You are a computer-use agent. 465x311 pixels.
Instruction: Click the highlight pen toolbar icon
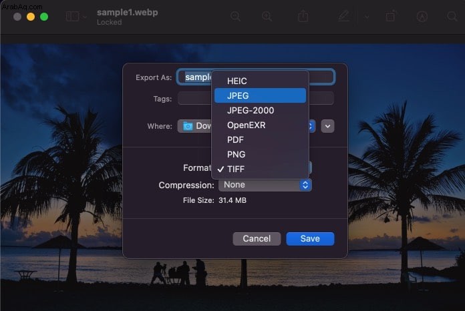343,16
